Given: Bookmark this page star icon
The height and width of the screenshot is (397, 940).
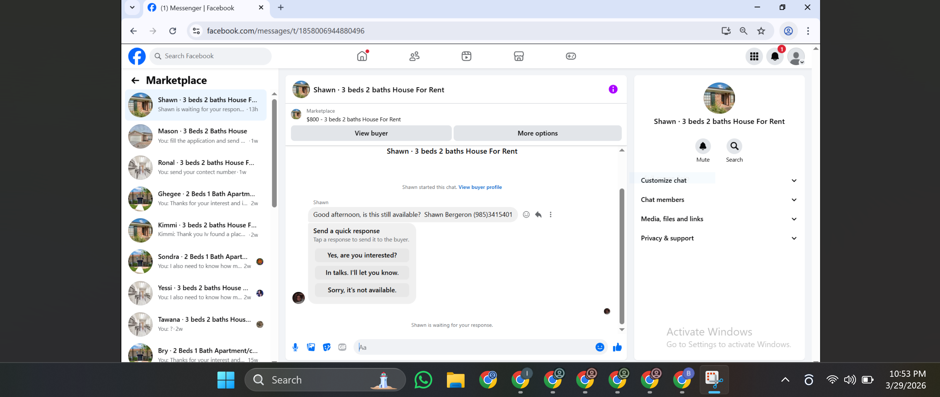Looking at the screenshot, I should pyautogui.click(x=761, y=31).
